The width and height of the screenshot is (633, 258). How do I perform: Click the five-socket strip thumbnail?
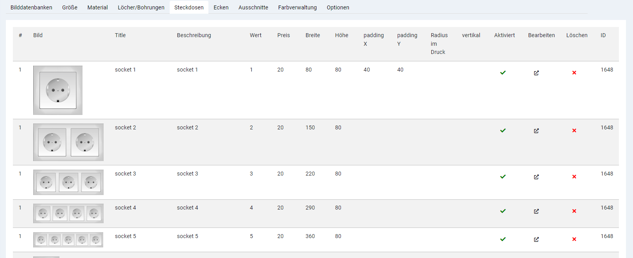pos(68,240)
